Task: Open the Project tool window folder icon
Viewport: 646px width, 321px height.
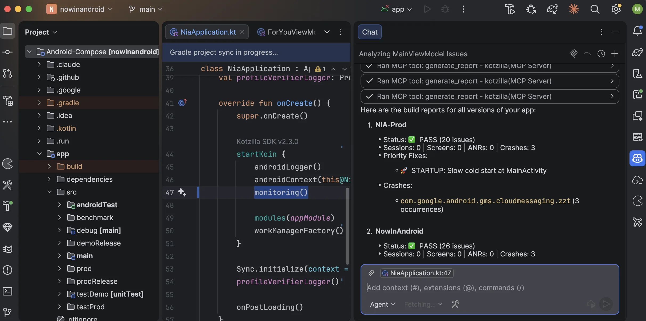Action: (x=7, y=31)
